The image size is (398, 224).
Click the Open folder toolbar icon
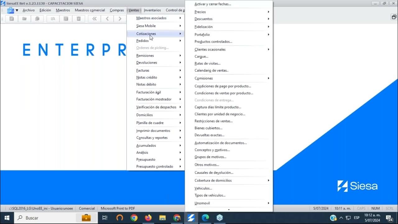[24, 19]
